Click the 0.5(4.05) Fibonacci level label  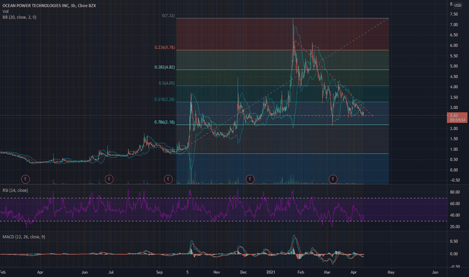[x=167, y=83]
